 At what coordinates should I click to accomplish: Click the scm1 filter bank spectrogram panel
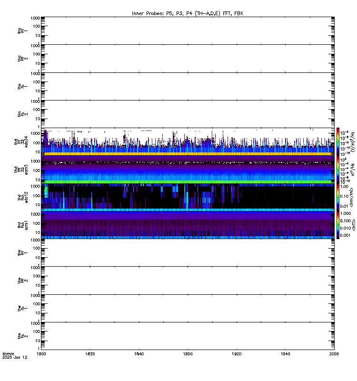188,225
